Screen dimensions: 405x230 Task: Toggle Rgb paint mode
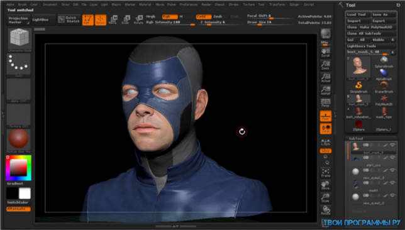point(170,17)
